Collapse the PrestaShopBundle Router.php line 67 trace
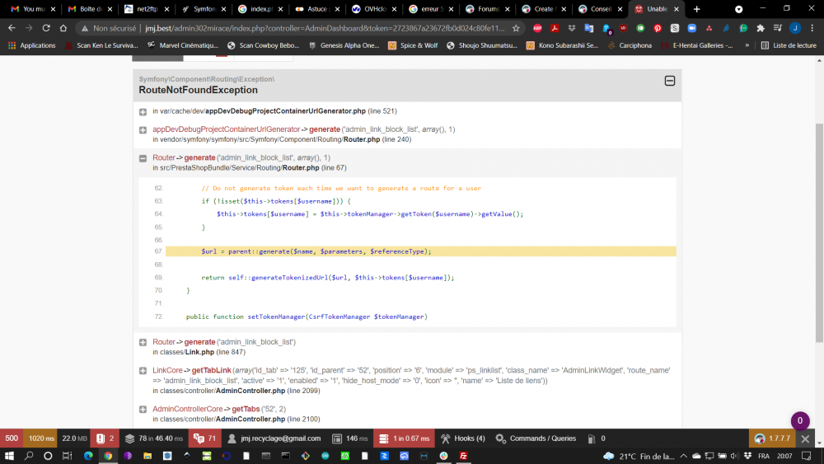Screen dimensions: 824x464 (143, 158)
